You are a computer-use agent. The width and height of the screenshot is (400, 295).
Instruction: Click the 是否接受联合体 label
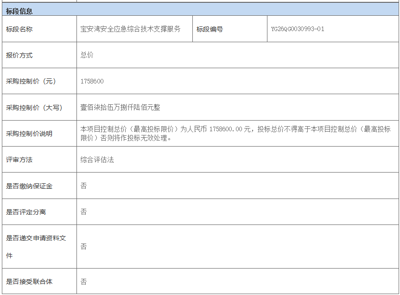click(29, 282)
